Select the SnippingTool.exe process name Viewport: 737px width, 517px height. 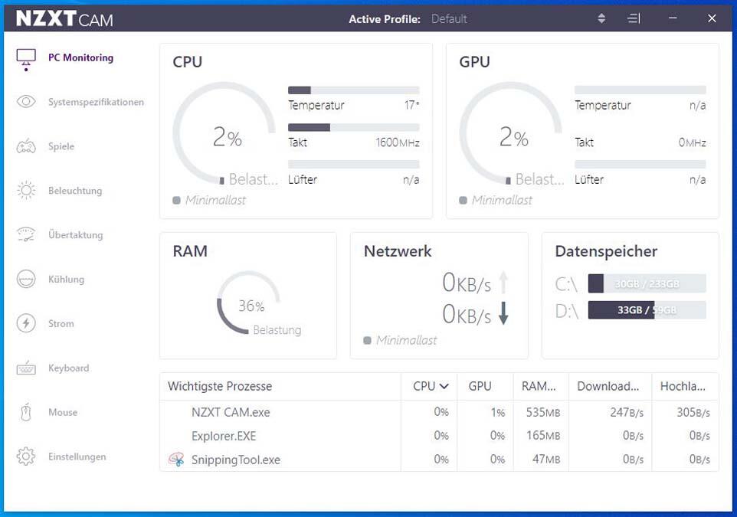pyautogui.click(x=236, y=460)
